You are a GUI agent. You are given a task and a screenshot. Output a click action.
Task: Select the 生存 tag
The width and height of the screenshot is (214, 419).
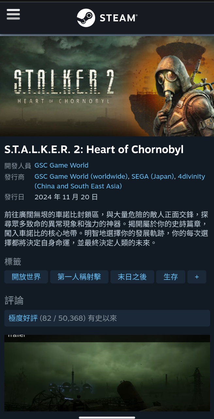click(171, 277)
